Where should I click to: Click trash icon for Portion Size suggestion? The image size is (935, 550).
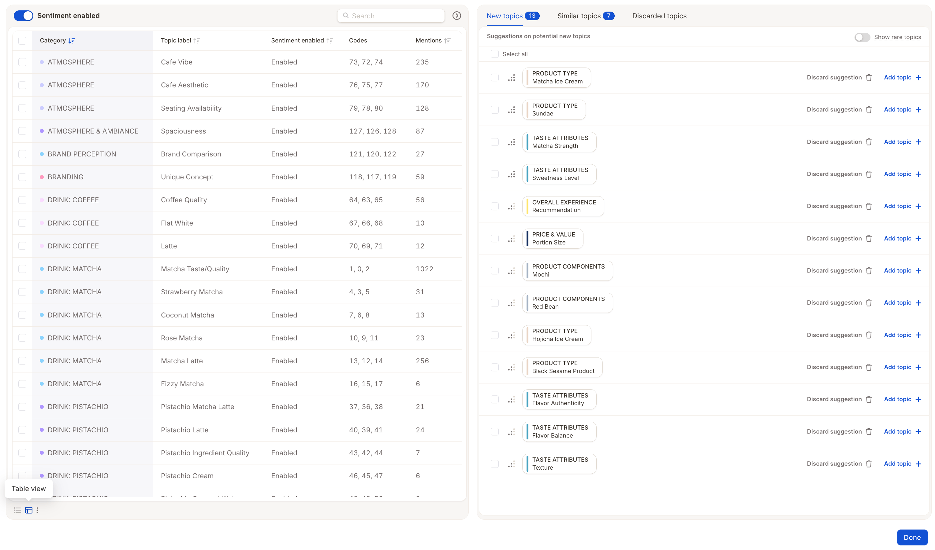[x=869, y=238]
